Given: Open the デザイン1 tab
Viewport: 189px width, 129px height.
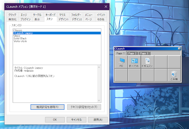Looking at the screenshot, I should [63, 19].
